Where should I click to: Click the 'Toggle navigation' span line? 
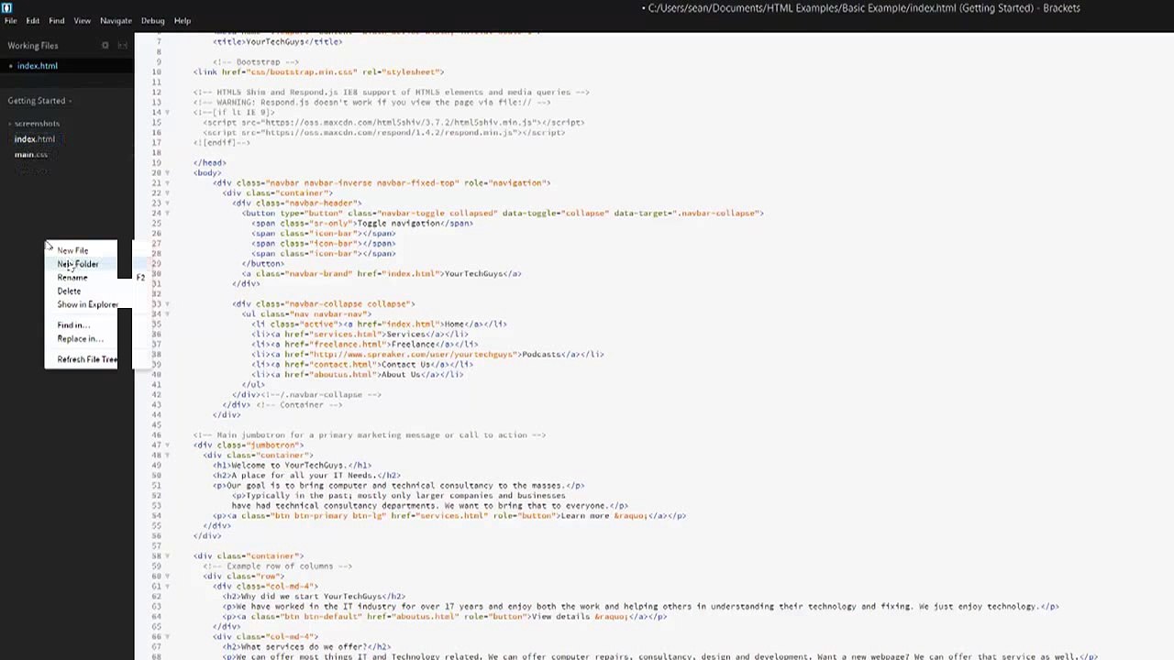(363, 223)
